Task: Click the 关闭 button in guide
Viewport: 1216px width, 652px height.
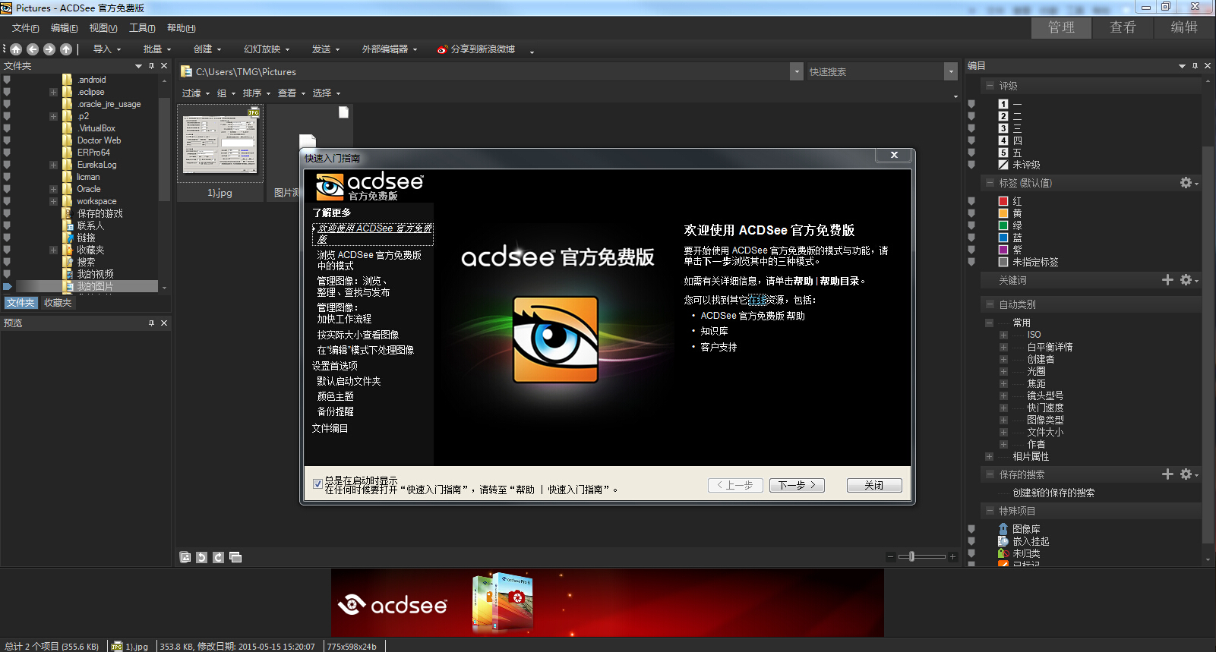Action: coord(874,485)
